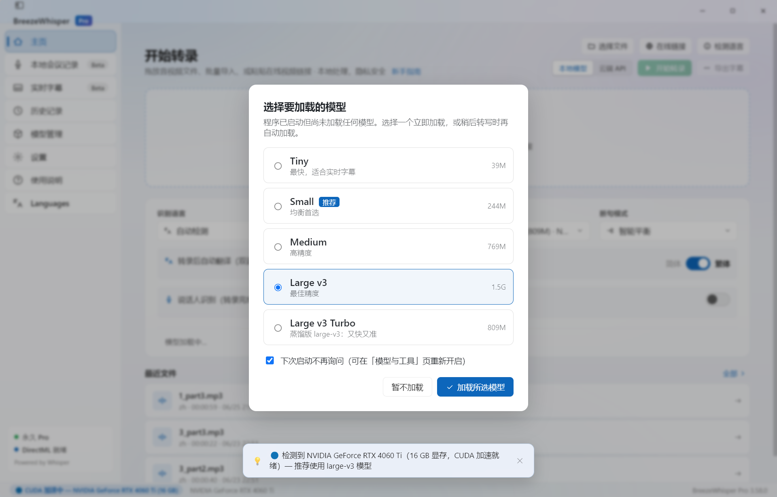Open recent file 3_part3.mp3
The height and width of the screenshot is (497, 777).
tap(447, 437)
